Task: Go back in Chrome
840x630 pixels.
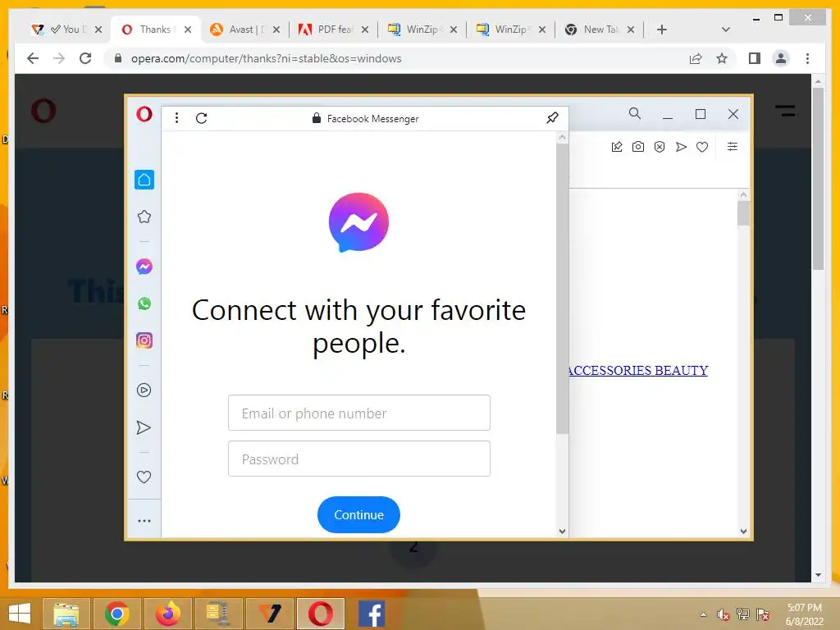Action: pos(33,58)
